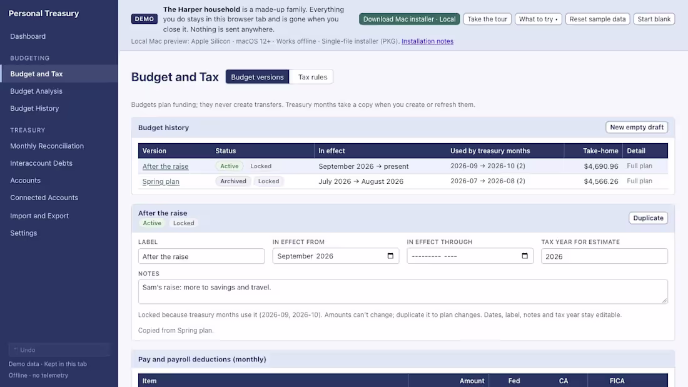
Task: Click the FICA column header
Action: 617,381
